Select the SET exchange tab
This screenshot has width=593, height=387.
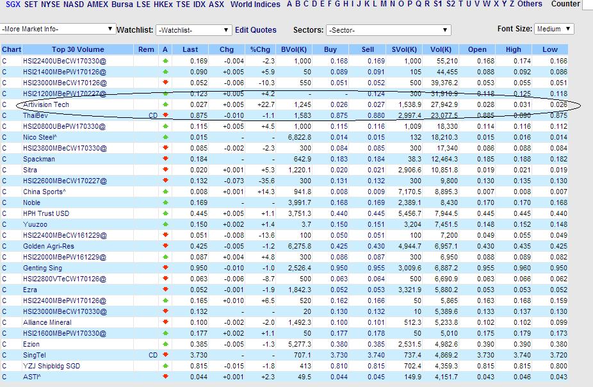click(31, 4)
